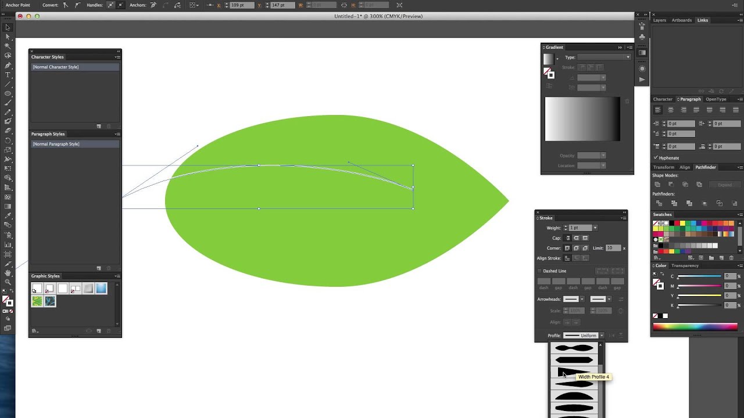Select the Lasso tool
The height and width of the screenshot is (418, 744).
click(8, 55)
